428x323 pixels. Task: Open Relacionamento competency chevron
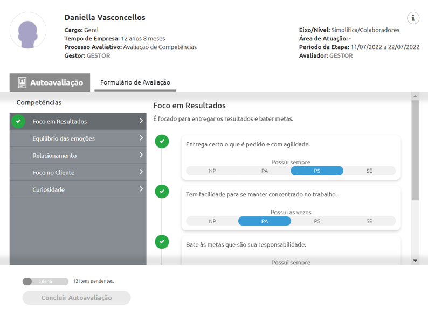[x=141, y=156]
